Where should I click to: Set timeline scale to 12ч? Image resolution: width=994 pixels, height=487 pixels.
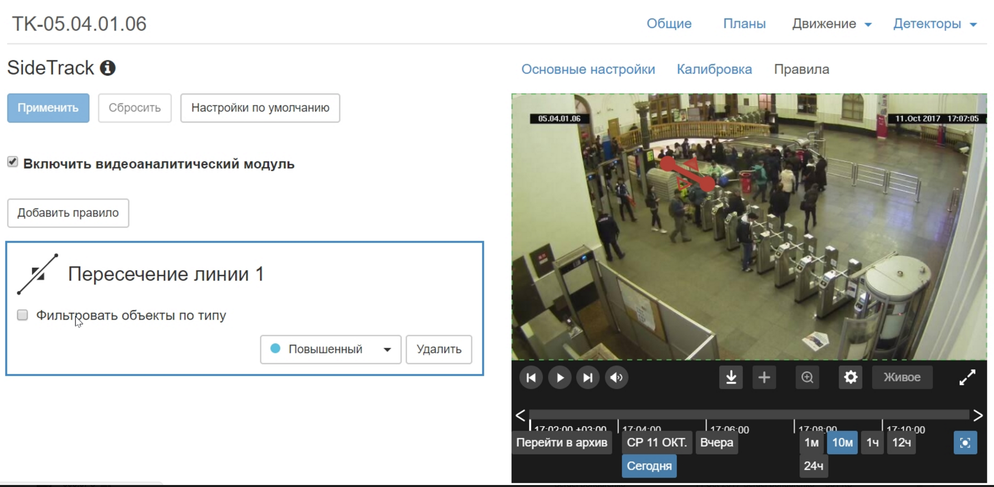(902, 443)
